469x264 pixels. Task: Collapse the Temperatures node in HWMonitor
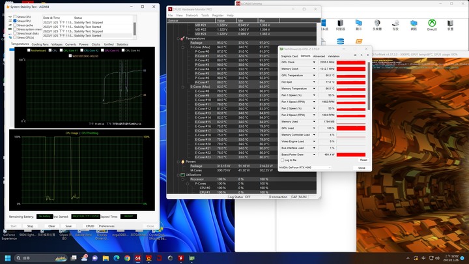178,38
